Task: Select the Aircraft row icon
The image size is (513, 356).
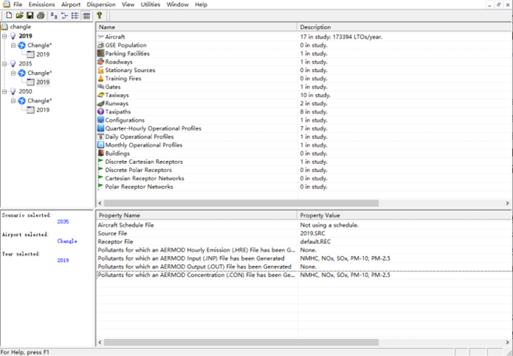Action: tap(101, 37)
